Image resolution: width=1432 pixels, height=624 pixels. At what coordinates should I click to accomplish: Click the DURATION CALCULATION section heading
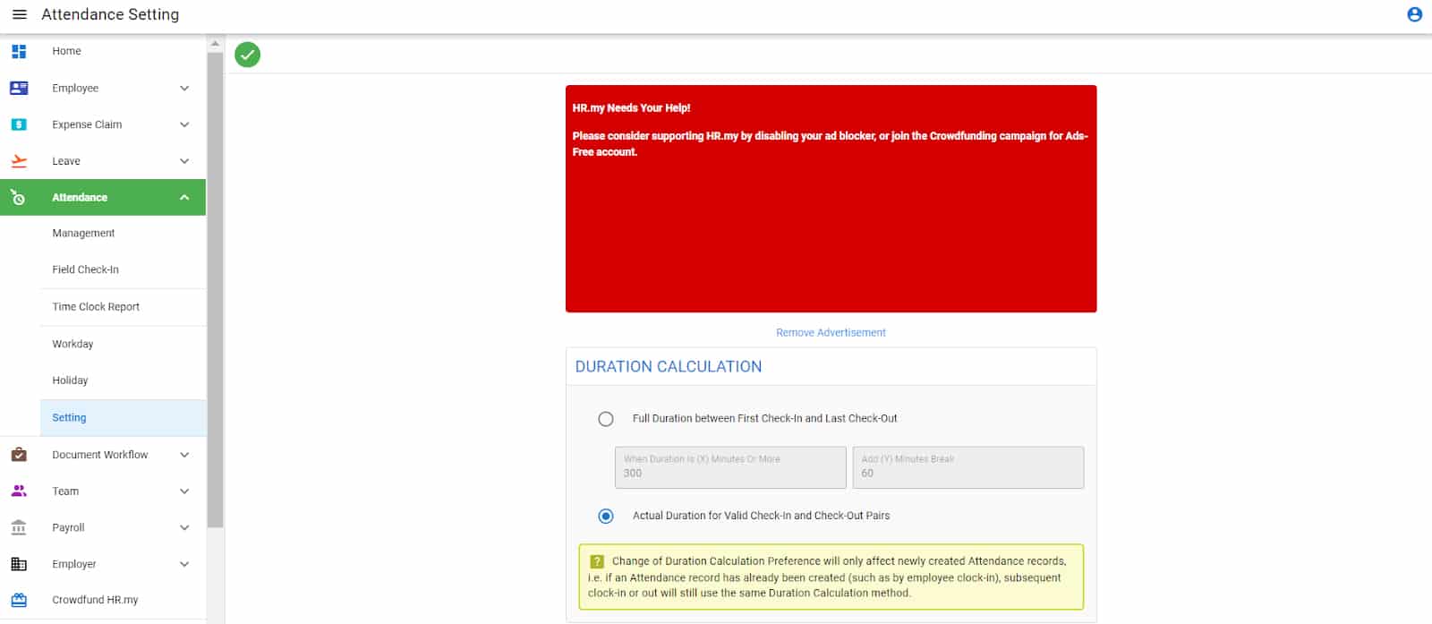coord(669,366)
